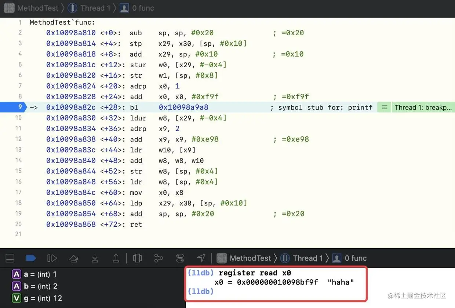Step over the current instruction

(x=74, y=258)
